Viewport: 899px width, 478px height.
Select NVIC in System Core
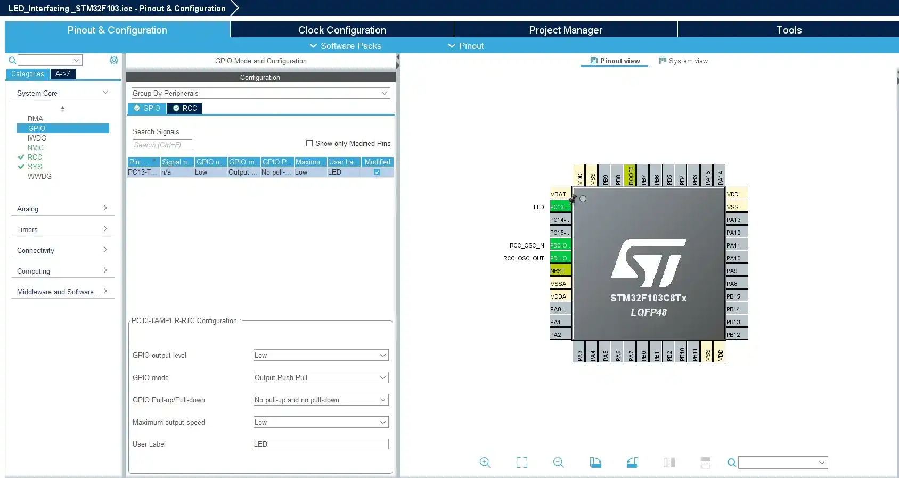(36, 147)
